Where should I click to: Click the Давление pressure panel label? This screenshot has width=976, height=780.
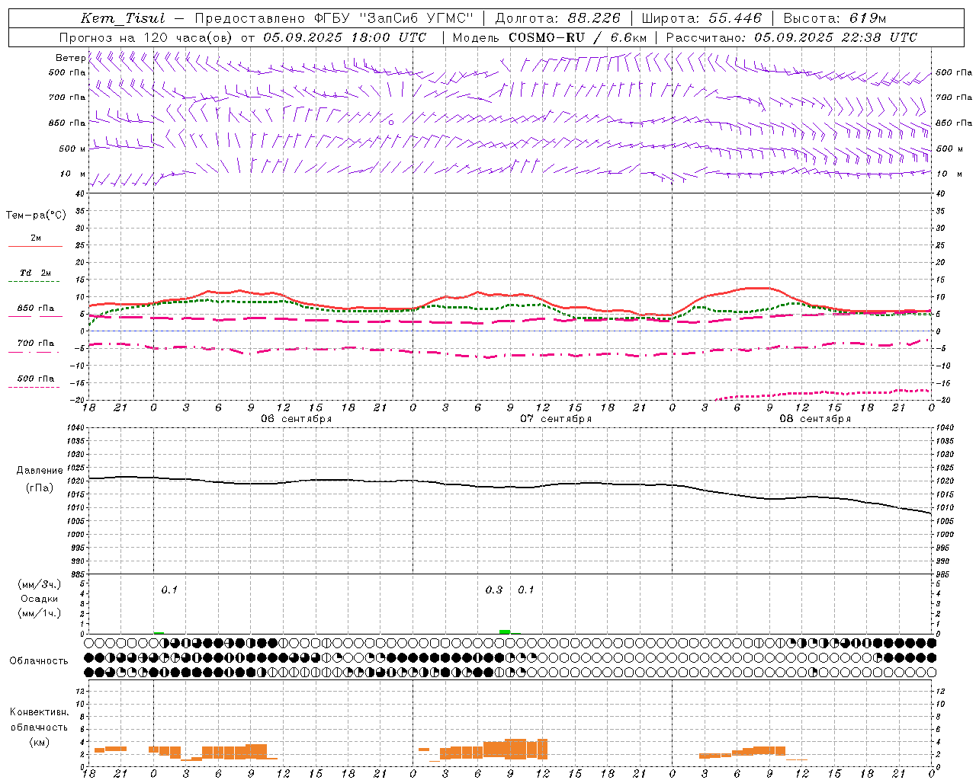[x=40, y=471]
